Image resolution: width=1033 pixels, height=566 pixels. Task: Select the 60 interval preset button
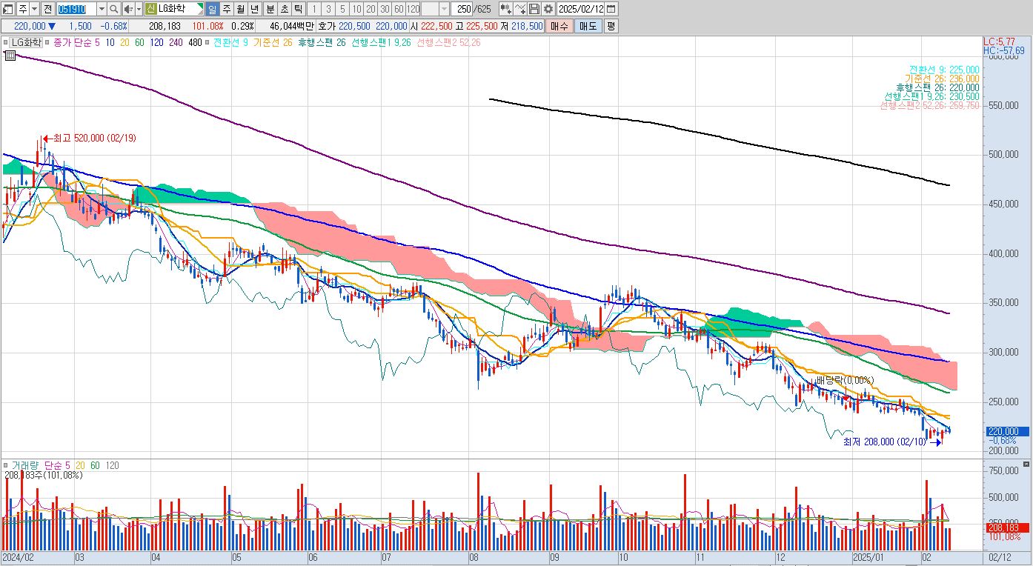point(399,9)
